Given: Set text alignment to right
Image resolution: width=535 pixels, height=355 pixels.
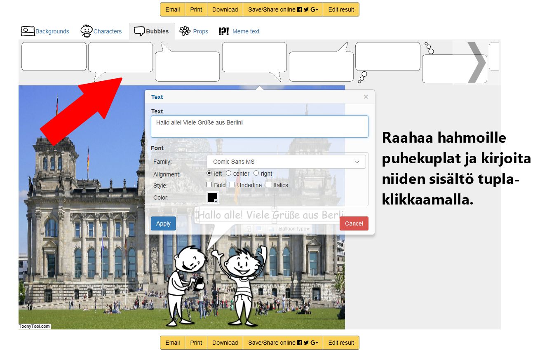Looking at the screenshot, I should click(256, 173).
